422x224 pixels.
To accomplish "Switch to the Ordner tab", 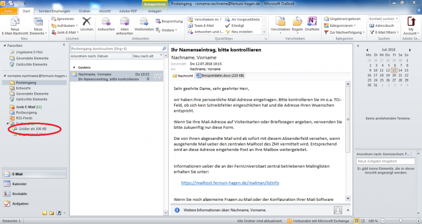I will (84, 11).
